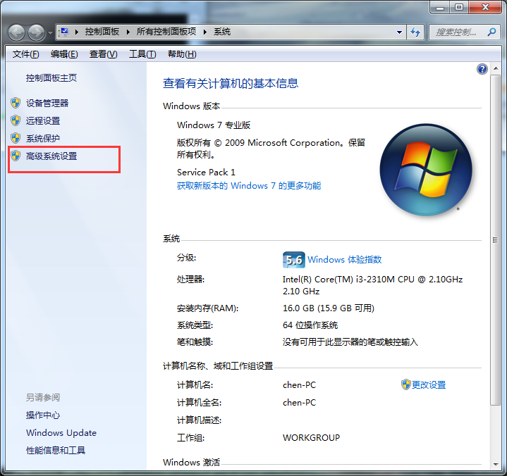Screen dimensions: 507x476
Task: Go forward with the Forward arrow button
Action: click(x=36, y=32)
